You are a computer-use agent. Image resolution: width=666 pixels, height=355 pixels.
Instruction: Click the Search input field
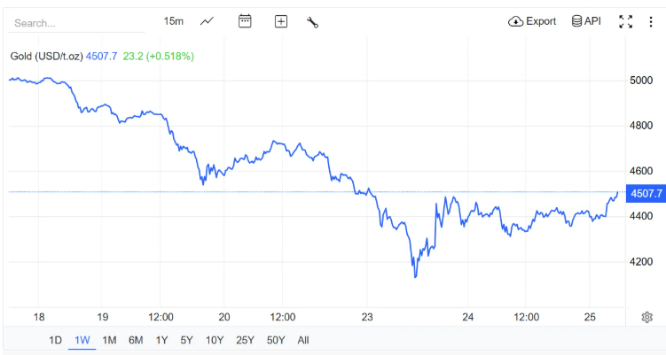(71, 23)
